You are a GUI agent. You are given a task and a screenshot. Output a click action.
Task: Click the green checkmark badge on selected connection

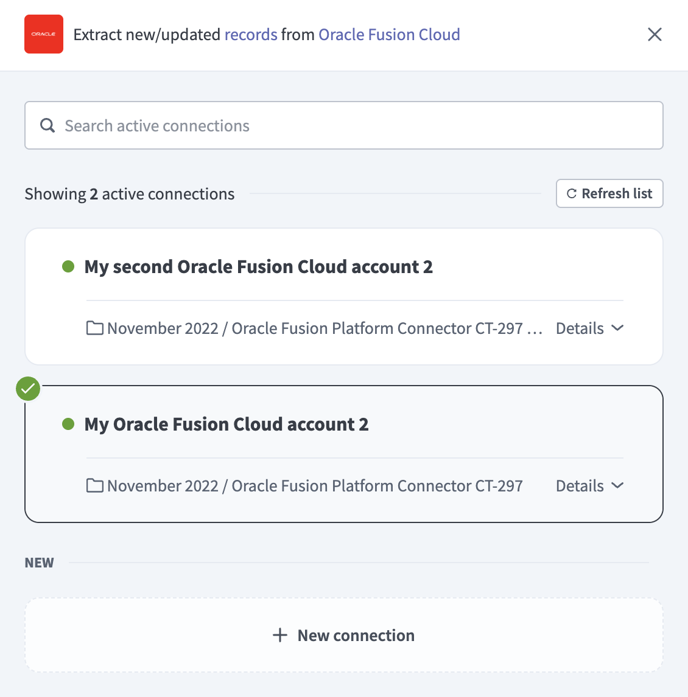tap(27, 389)
